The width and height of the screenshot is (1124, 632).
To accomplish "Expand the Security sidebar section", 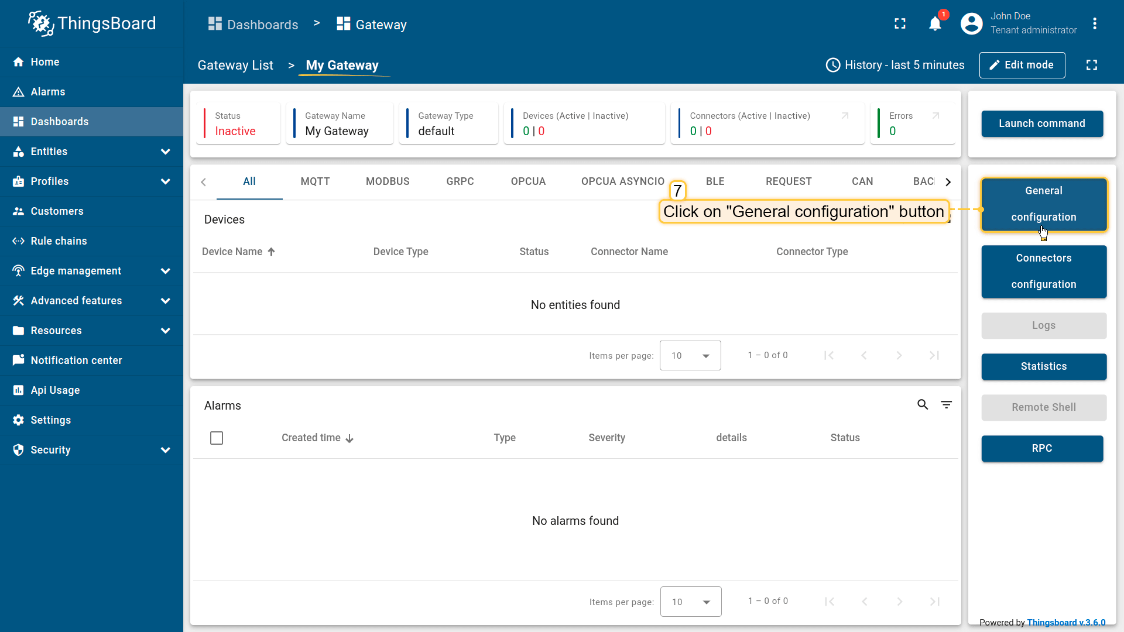I will point(166,450).
